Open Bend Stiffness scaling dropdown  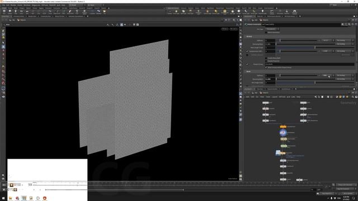click(345, 75)
